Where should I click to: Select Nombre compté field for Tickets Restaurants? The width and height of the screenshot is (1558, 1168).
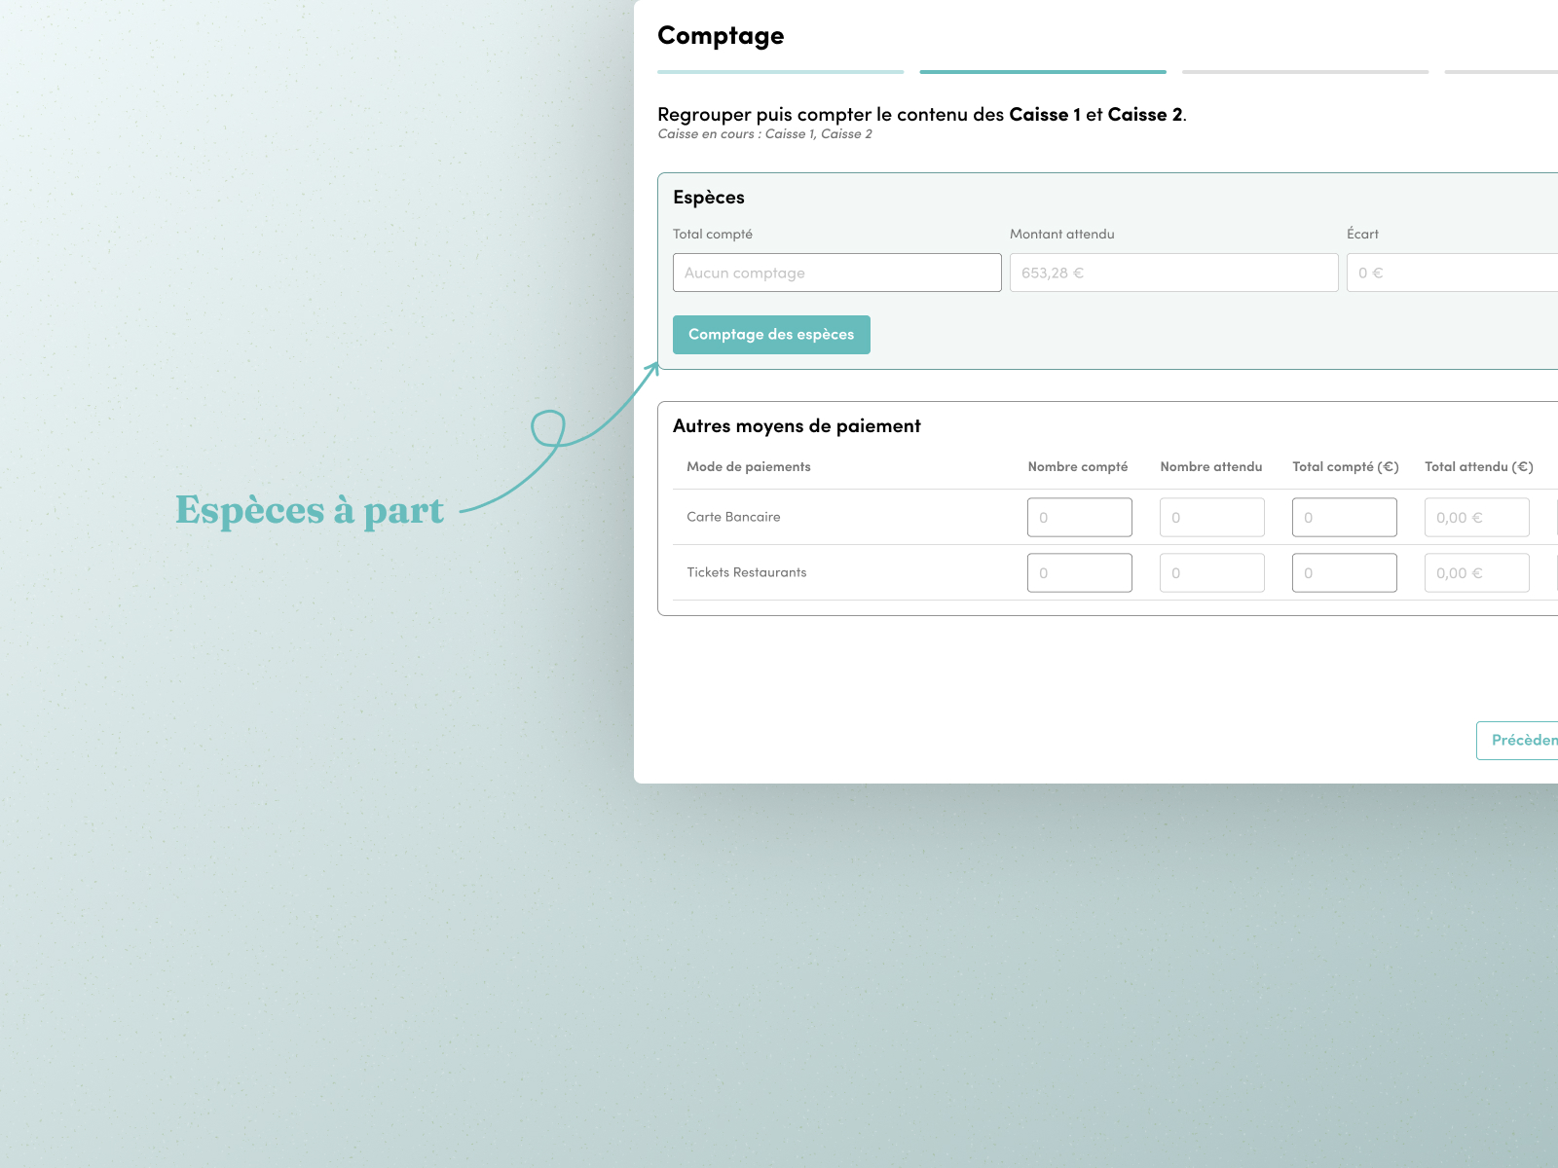tap(1080, 572)
